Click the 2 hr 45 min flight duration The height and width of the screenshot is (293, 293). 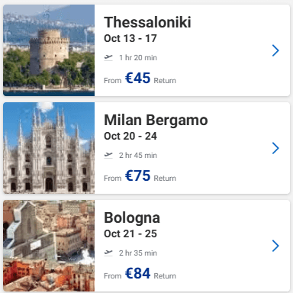click(x=138, y=155)
